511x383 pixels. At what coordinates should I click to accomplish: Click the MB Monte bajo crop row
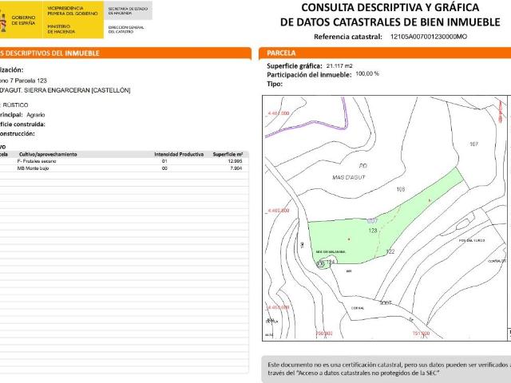[x=124, y=168]
